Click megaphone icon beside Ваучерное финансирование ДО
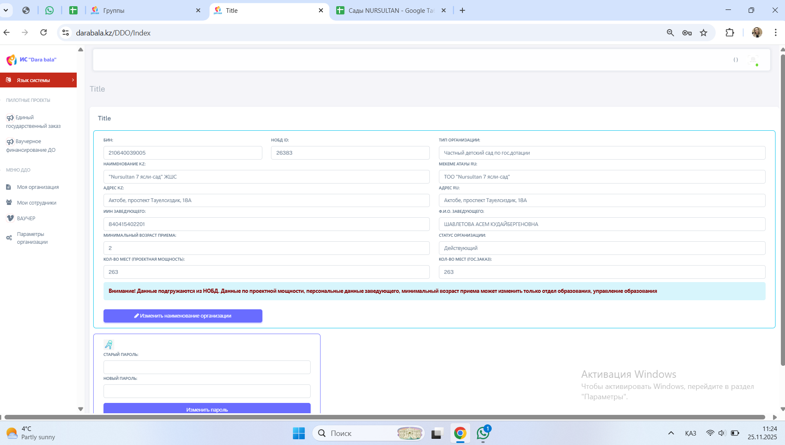This screenshot has height=445, width=785. coord(10,141)
